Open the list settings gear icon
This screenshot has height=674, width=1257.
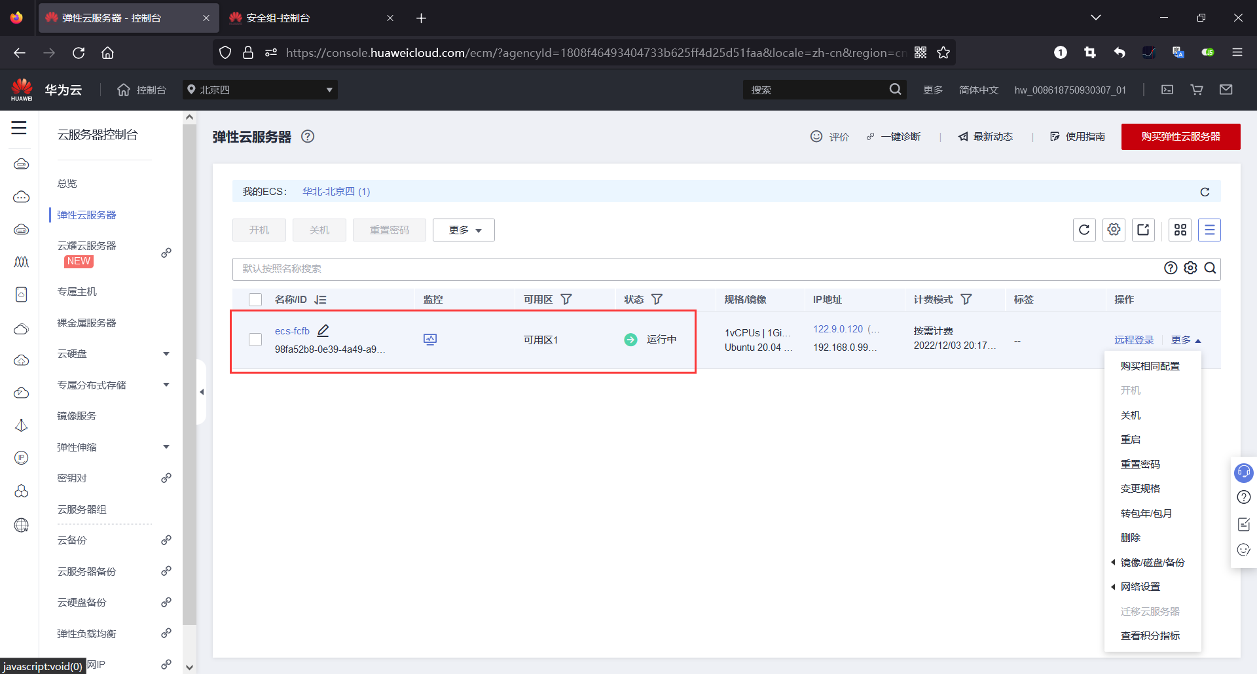[1114, 230]
